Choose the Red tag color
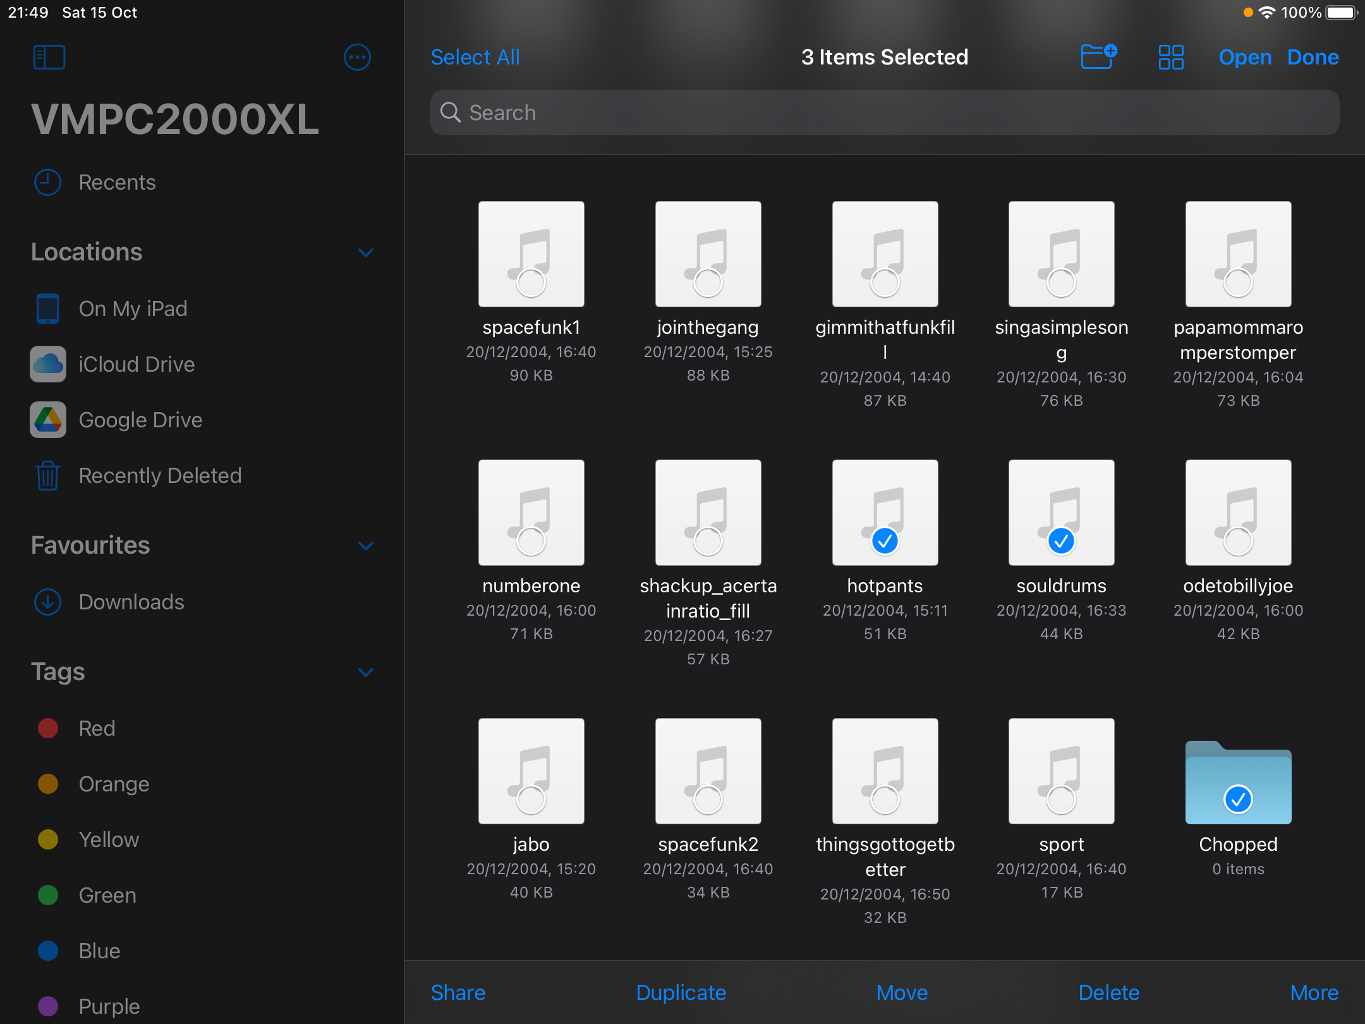 pyautogui.click(x=96, y=728)
